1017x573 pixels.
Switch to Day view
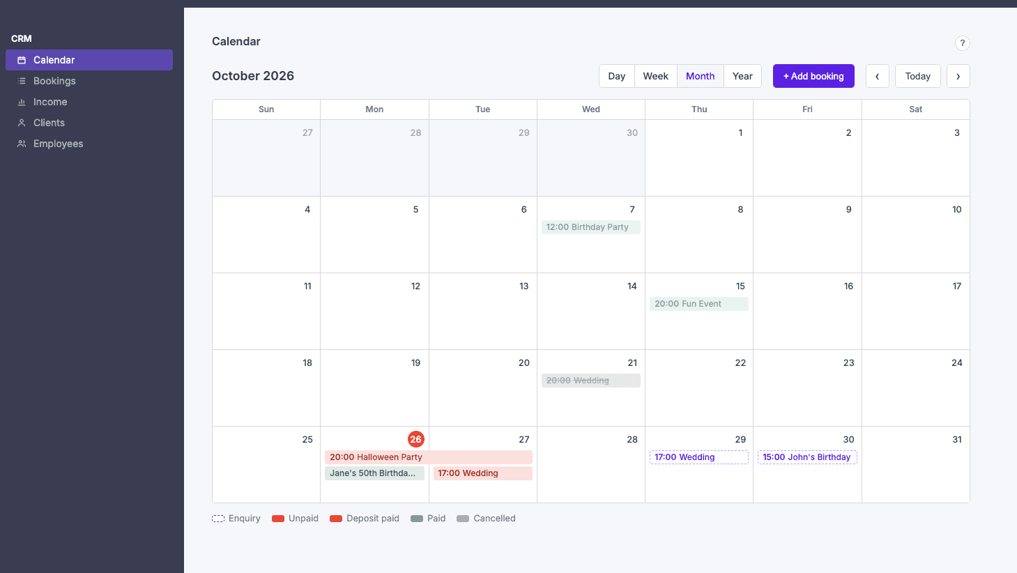pos(617,76)
